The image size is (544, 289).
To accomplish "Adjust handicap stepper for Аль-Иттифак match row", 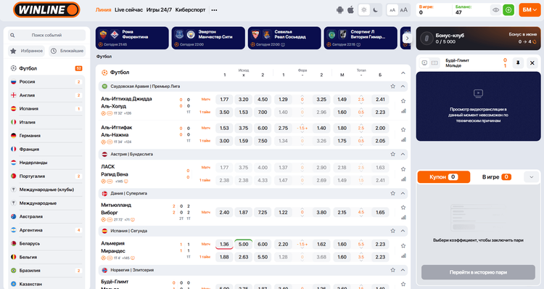I will pyautogui.click(x=302, y=129).
